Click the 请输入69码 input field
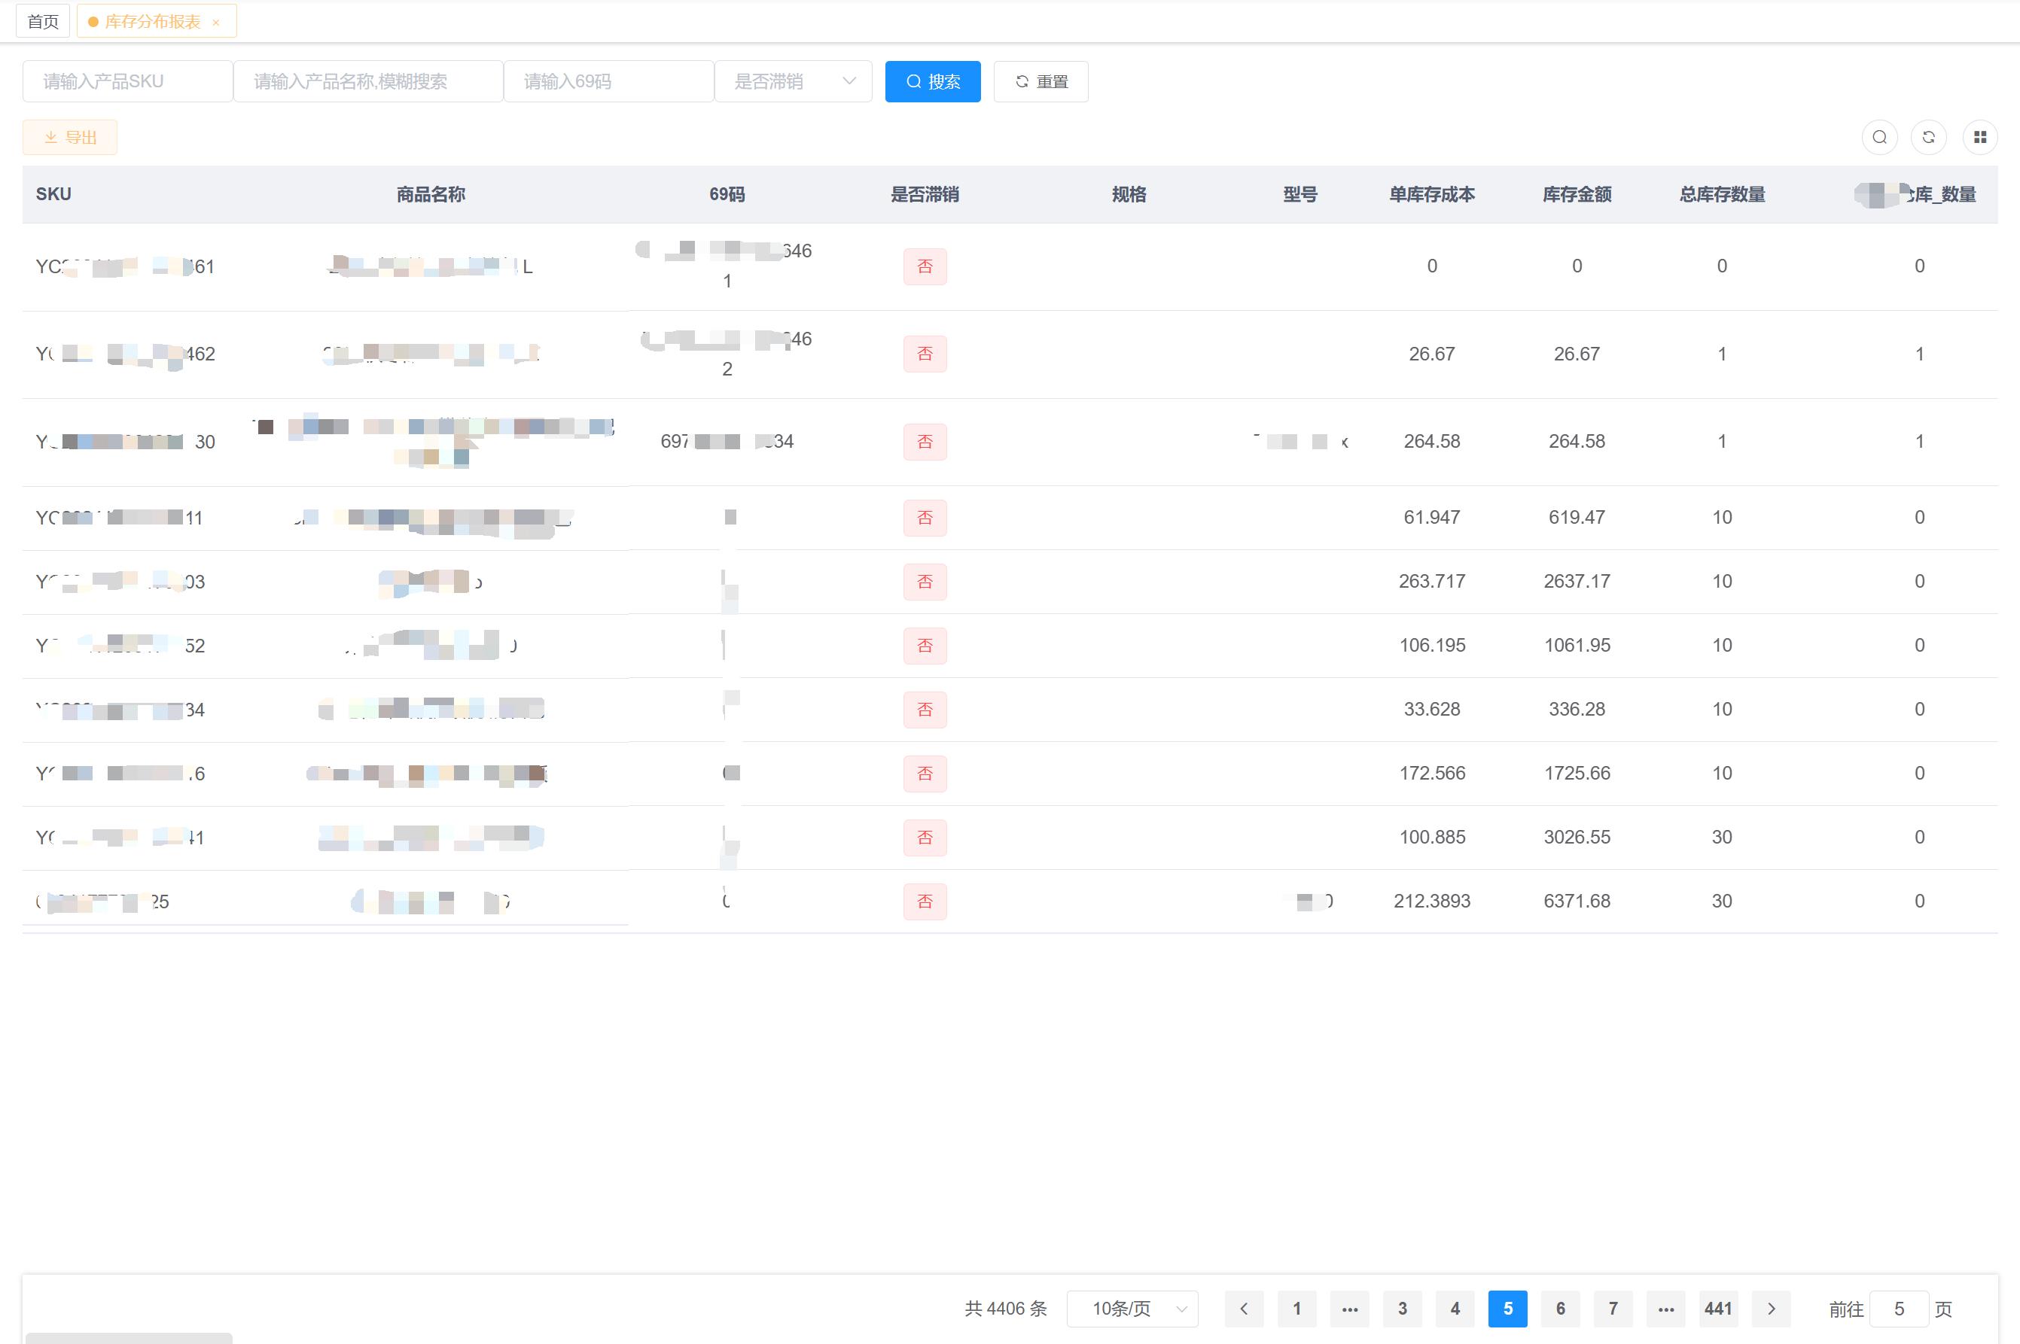 (609, 81)
